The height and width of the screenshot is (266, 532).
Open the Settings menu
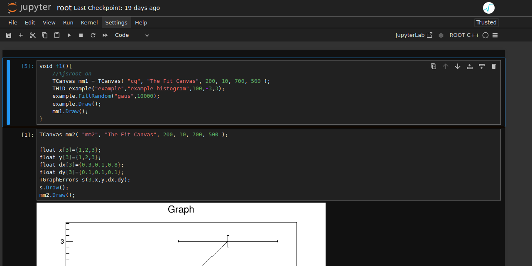[x=116, y=22]
